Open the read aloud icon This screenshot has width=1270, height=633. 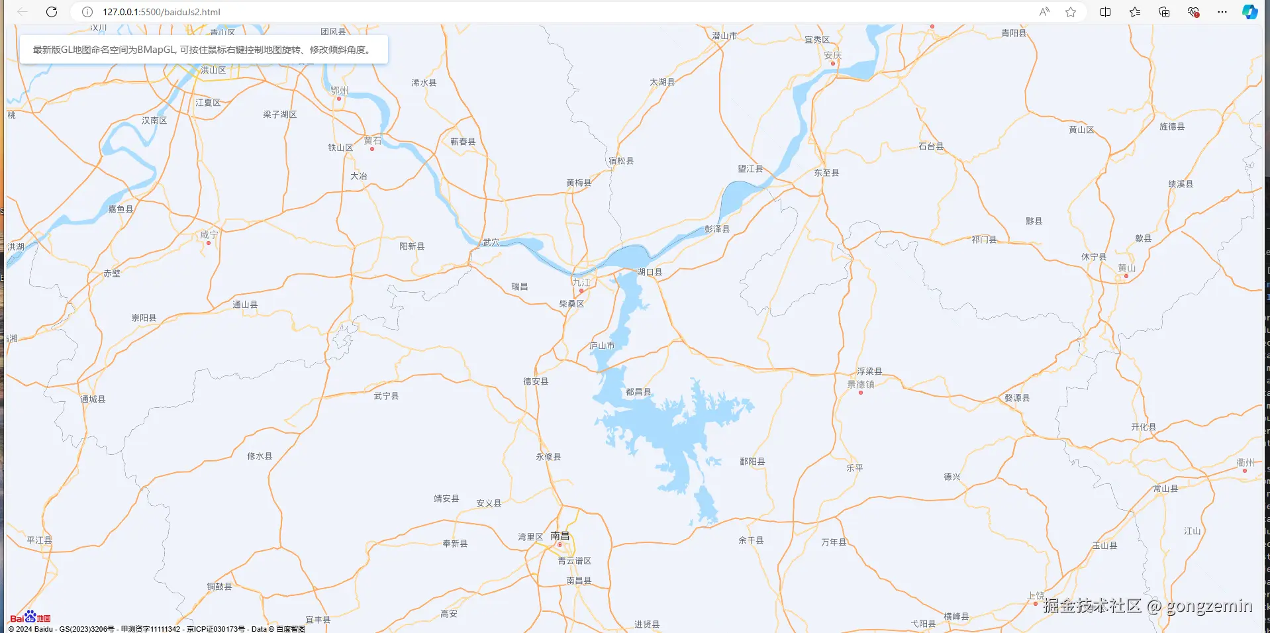(1044, 12)
